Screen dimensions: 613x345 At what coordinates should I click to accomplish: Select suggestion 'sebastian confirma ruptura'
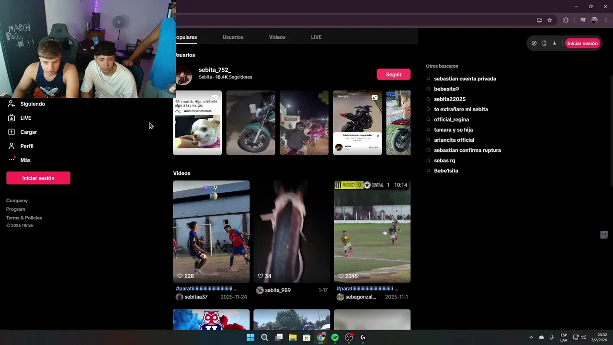point(467,150)
